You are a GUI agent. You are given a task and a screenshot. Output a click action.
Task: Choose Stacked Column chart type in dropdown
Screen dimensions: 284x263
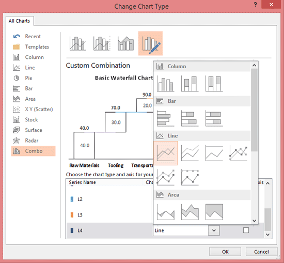[190, 84]
